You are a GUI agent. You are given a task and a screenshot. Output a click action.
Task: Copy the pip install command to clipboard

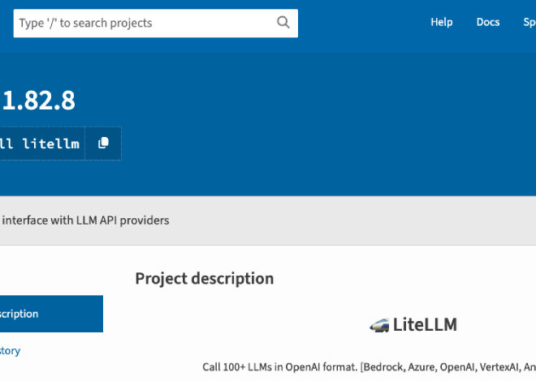103,143
